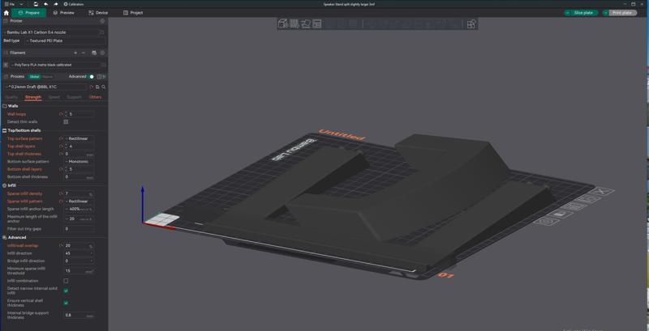Screen dimensions: 649x331
Task: Open the Calibration menu
Action: tap(74, 4)
